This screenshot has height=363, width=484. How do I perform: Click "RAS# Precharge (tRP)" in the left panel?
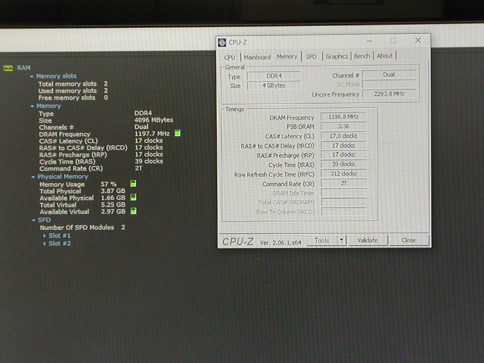[73, 155]
